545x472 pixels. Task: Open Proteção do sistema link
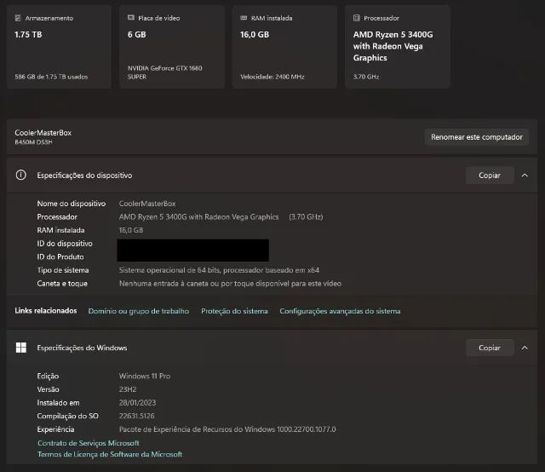234,311
